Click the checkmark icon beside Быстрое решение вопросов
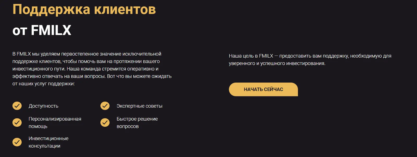 pyautogui.click(x=105, y=122)
